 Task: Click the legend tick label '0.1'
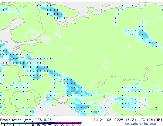click(3, 125)
